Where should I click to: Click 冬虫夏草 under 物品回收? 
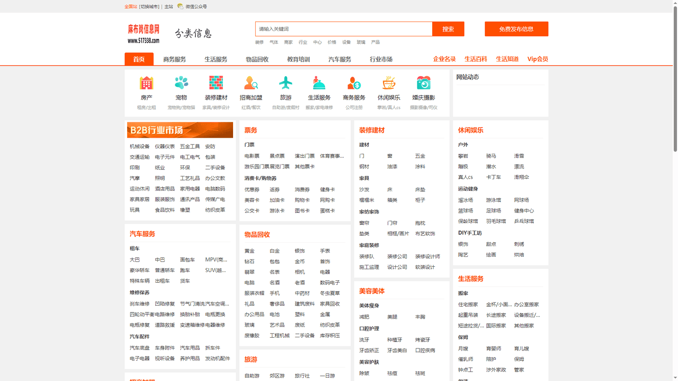pyautogui.click(x=330, y=294)
